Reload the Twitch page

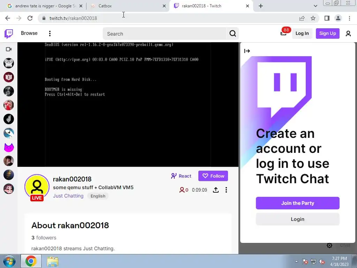point(30,18)
